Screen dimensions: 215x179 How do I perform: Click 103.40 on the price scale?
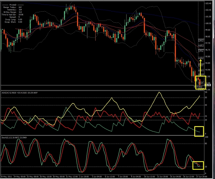(208, 3)
